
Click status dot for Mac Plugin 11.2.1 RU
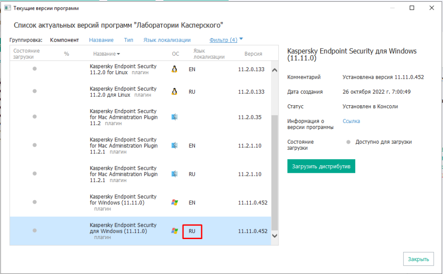[x=35, y=173]
